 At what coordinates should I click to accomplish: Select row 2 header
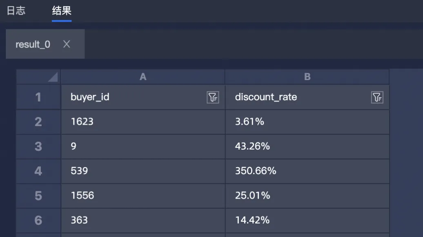point(38,122)
